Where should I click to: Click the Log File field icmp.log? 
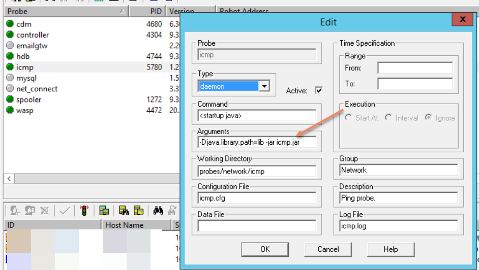(399, 226)
